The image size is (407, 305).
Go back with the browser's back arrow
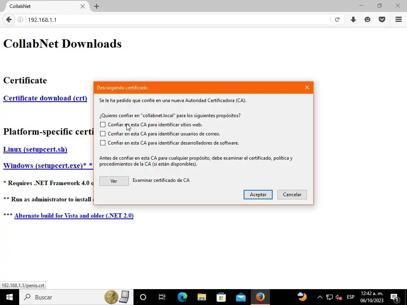click(9, 20)
